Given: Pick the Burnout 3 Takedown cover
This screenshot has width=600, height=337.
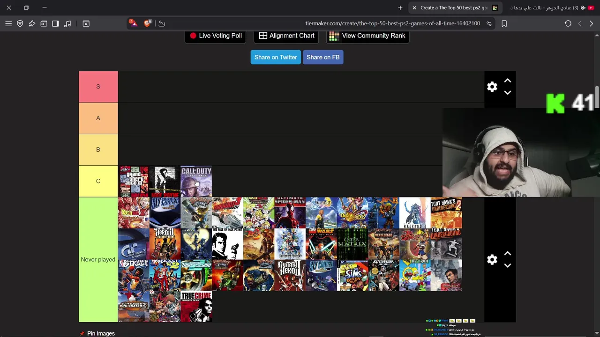Looking at the screenshot, I should [227, 213].
